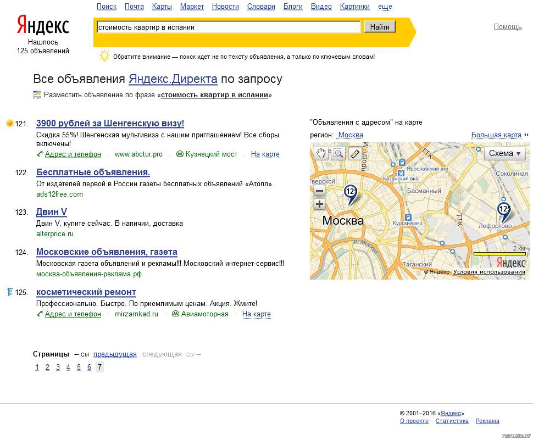Image resolution: width=533 pixels, height=440 pixels.
Task: Open the 'косметический ремонт' ad link
Action: click(x=86, y=292)
